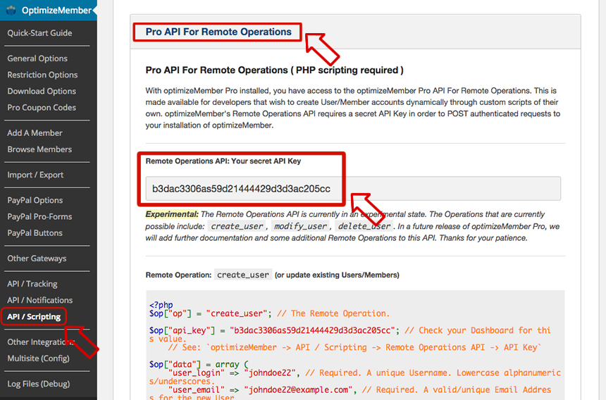Open Log Files (Debug) page
Viewport: 606px width, 400px height.
click(x=38, y=384)
